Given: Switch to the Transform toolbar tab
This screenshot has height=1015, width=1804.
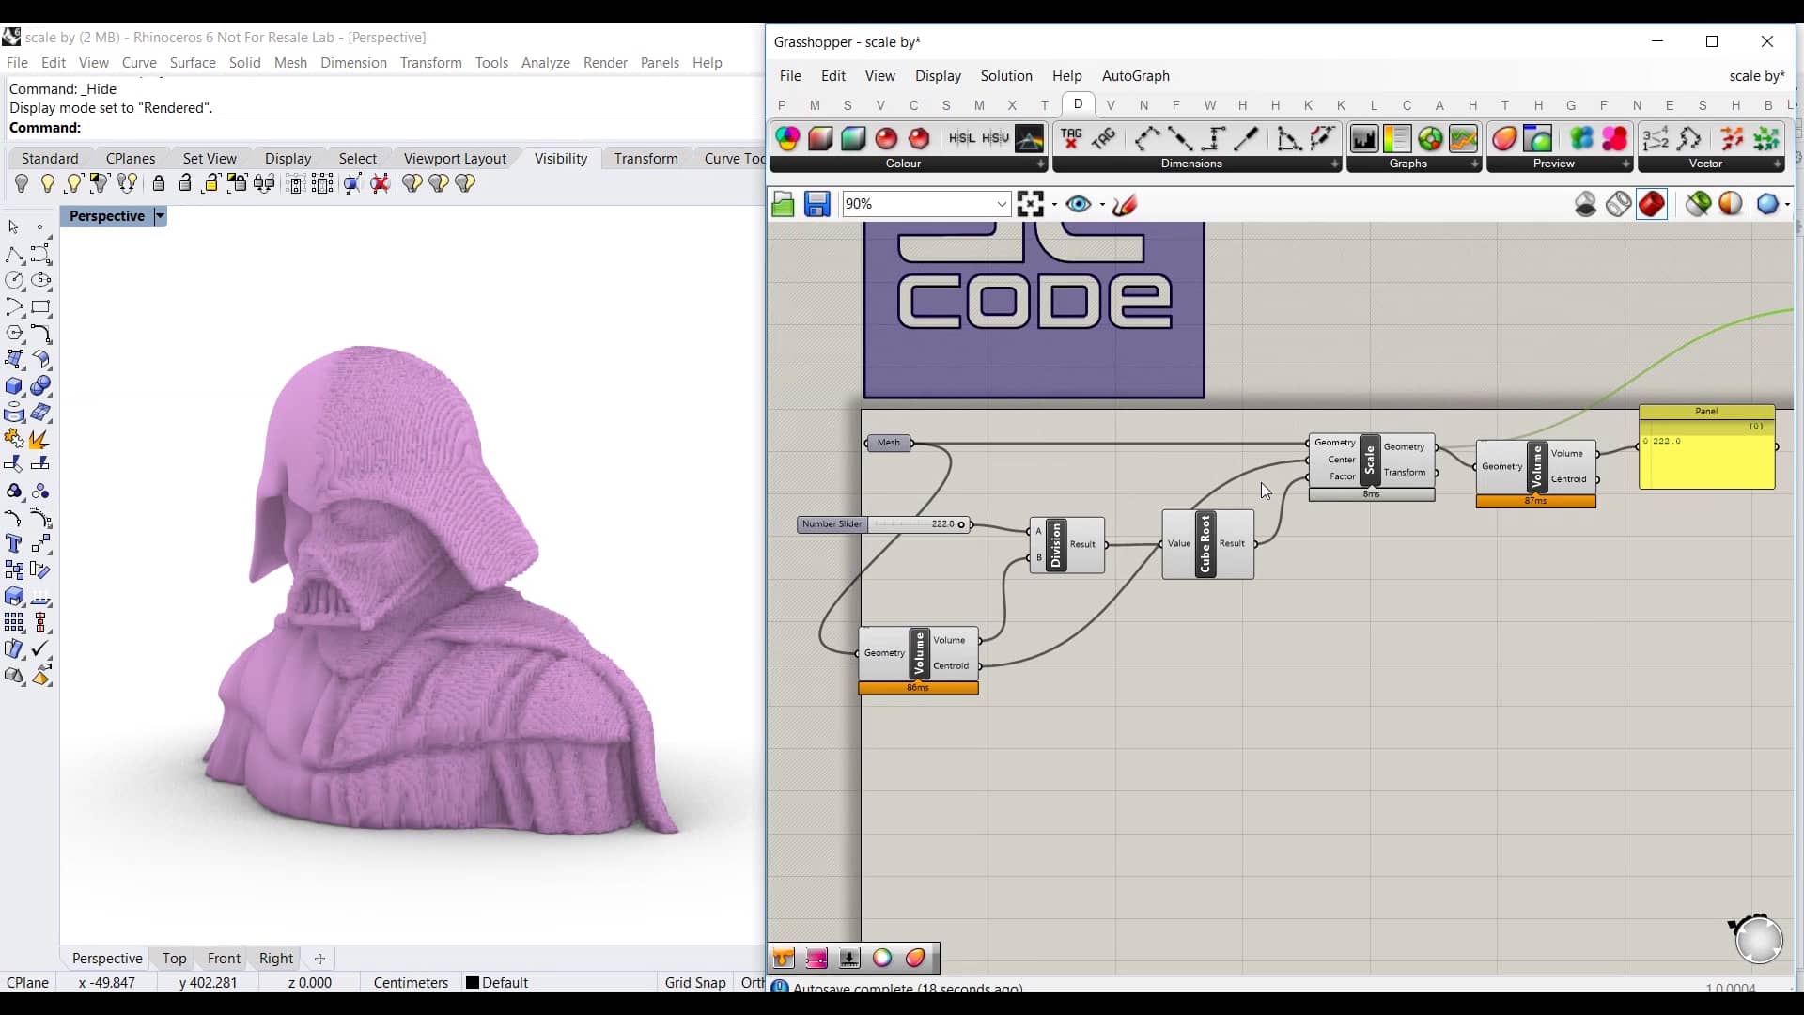Looking at the screenshot, I should click(x=645, y=158).
